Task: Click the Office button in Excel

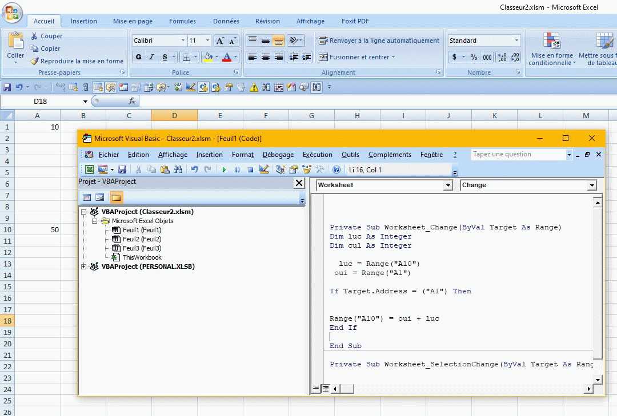Action: pos(12,13)
